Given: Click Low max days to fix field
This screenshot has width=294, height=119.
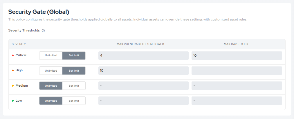Looking at the screenshot, I should [x=237, y=101].
